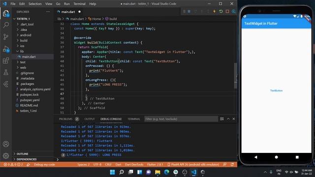Screen dimensions: 315x177
Task: Expand the OUTLINE section
Action: point(22,154)
